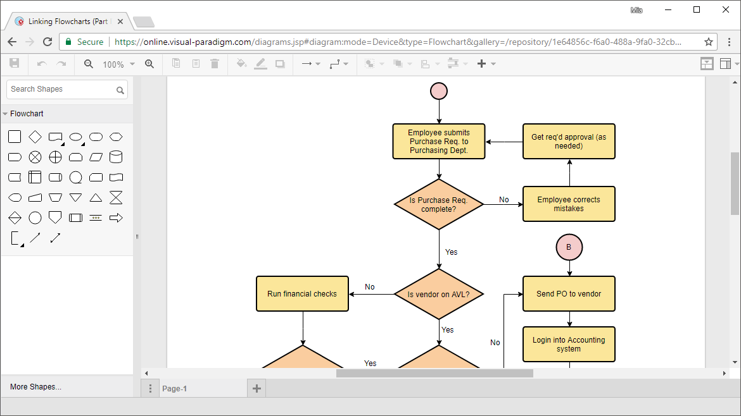This screenshot has width=741, height=416.
Task: Open the connection arrow style dropdown
Action: point(311,64)
